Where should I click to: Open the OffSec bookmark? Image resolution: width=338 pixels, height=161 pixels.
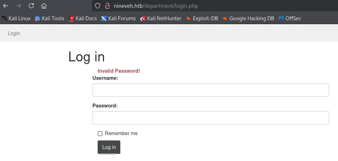point(290,18)
